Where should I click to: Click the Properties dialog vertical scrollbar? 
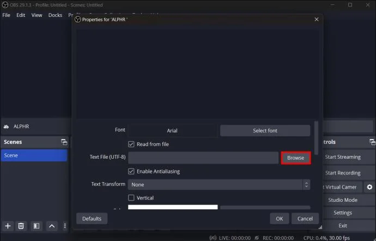tap(316, 138)
